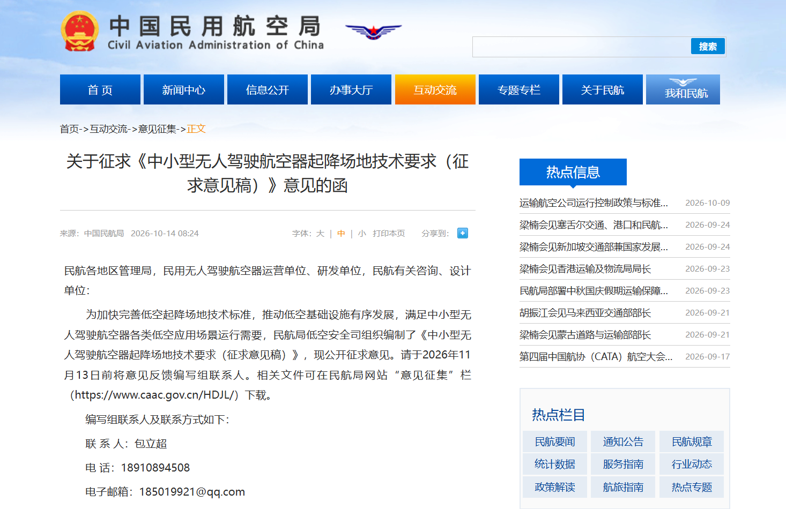Open the 办事大厅 navigation tab
This screenshot has height=509, width=786.
351,89
